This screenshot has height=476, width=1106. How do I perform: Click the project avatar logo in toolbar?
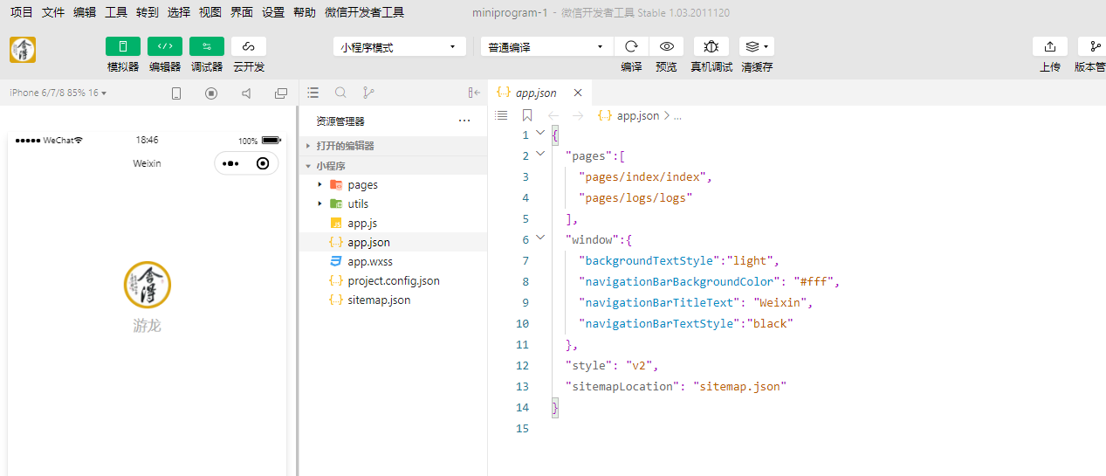point(23,50)
